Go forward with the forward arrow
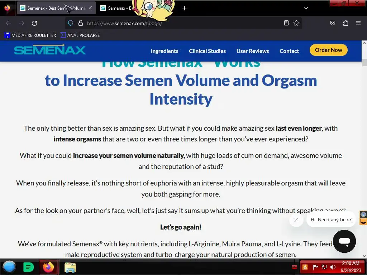This screenshot has width=367, height=275. pyautogui.click(x=22, y=23)
